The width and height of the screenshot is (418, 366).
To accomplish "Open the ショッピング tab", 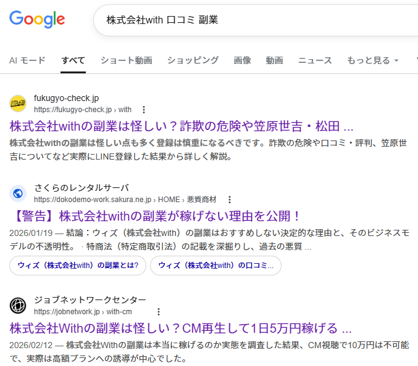I will coord(193,60).
